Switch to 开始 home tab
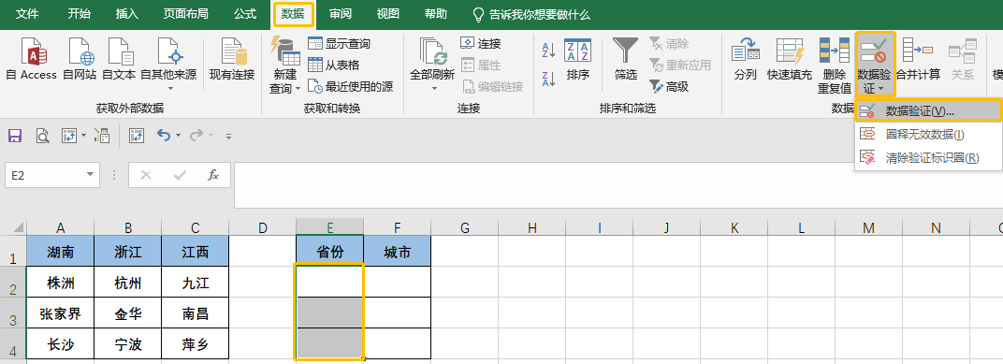 80,14
